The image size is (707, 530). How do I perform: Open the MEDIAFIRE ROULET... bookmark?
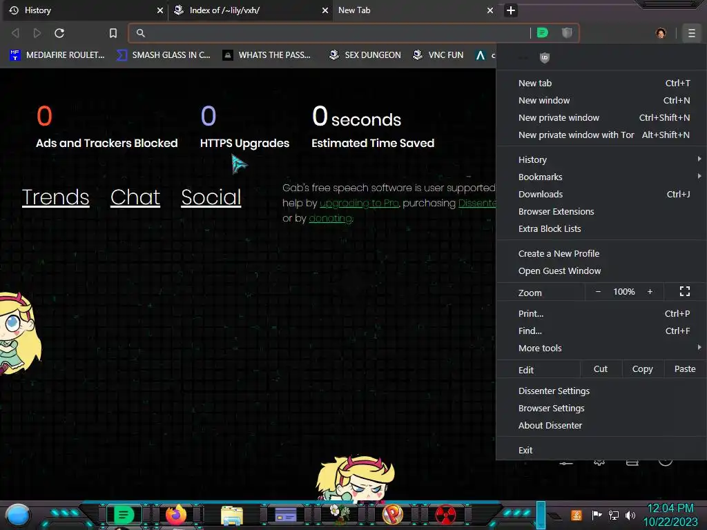(57, 55)
